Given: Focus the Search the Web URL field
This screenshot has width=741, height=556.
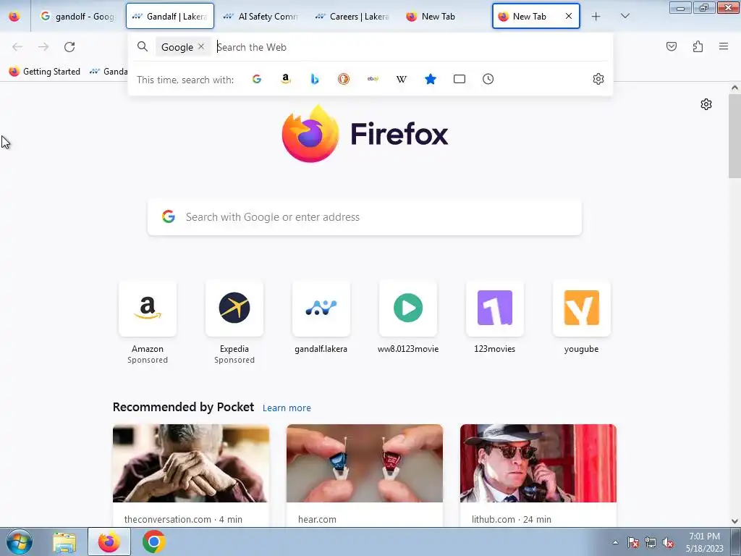Looking at the screenshot, I should [x=411, y=47].
